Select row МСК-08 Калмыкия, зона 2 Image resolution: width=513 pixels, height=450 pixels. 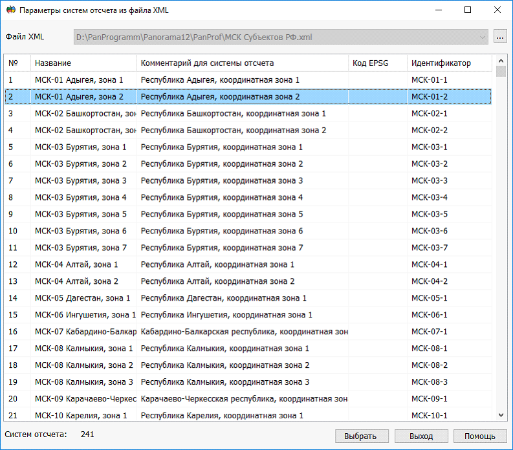coord(248,365)
